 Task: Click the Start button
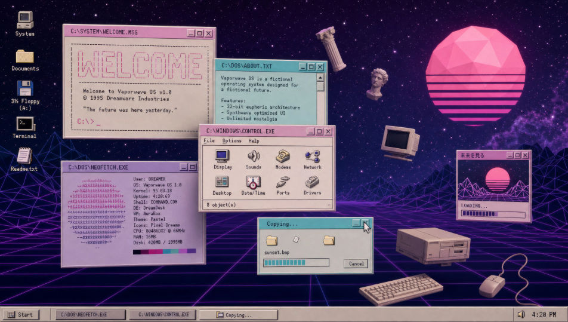[x=21, y=314]
